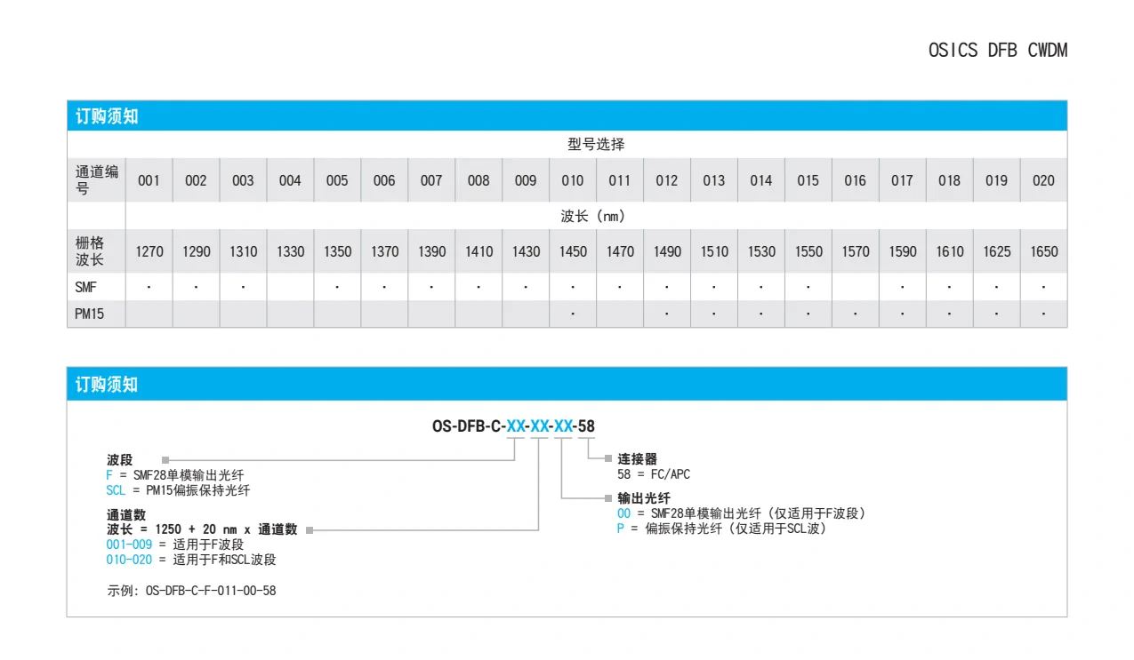Toggle the PM15 dot under channel 010
The image size is (1134, 660).
pyautogui.click(x=572, y=313)
